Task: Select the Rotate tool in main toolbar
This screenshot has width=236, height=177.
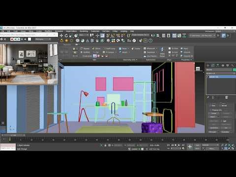Action: coord(66,35)
